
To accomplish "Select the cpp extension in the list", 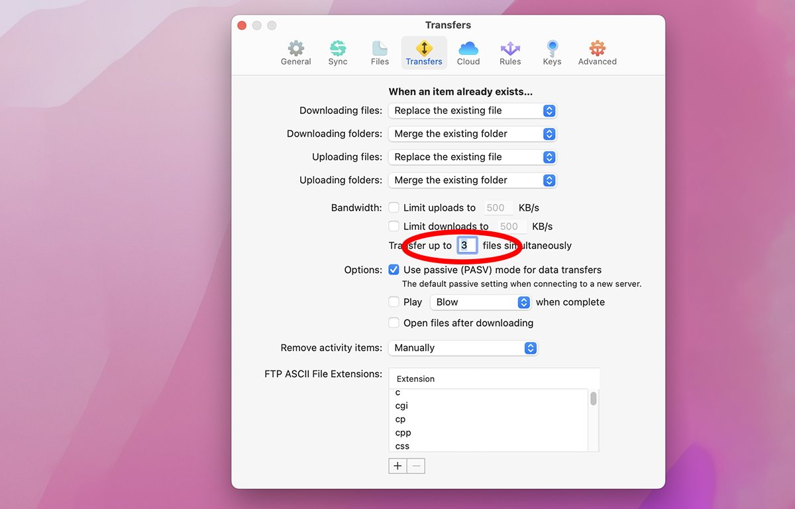I will (403, 433).
